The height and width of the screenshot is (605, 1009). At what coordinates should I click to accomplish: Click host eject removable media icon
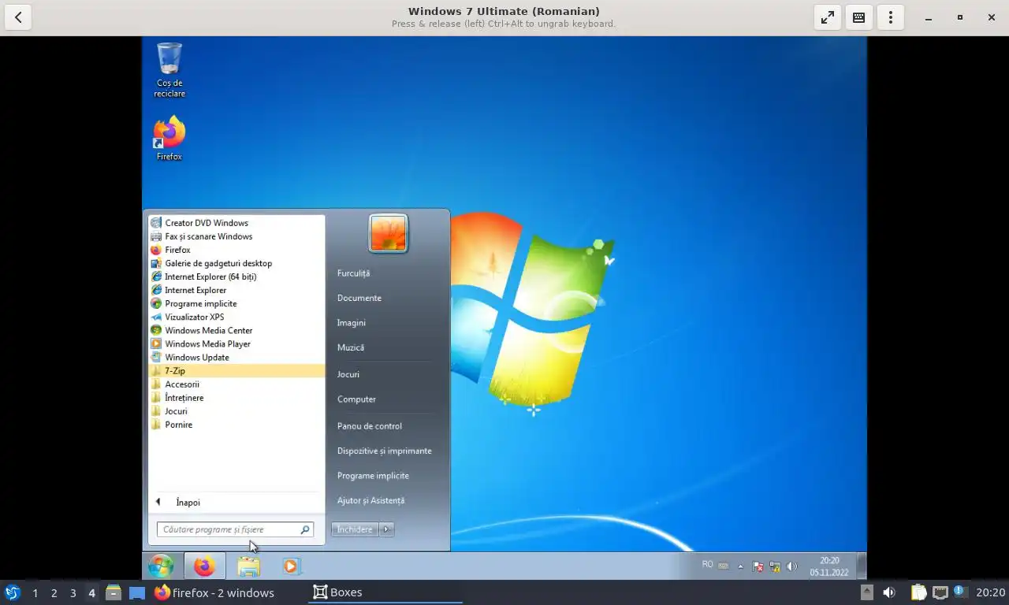tap(867, 592)
